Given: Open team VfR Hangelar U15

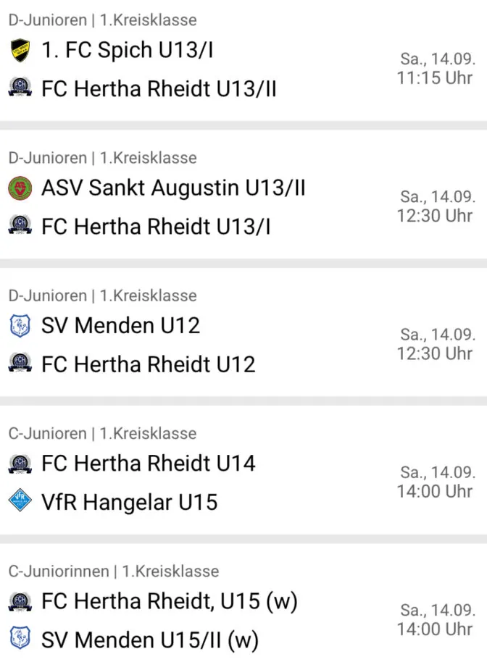Looking at the screenshot, I should click(129, 502).
